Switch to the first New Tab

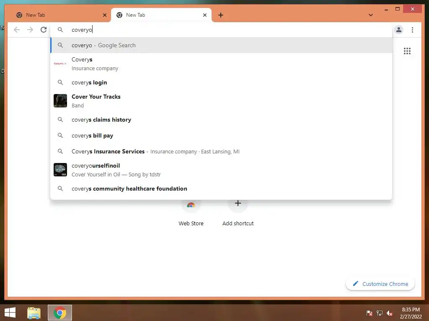[x=60, y=15]
